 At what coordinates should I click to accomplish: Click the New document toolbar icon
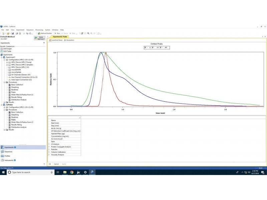(x=3, y=34)
